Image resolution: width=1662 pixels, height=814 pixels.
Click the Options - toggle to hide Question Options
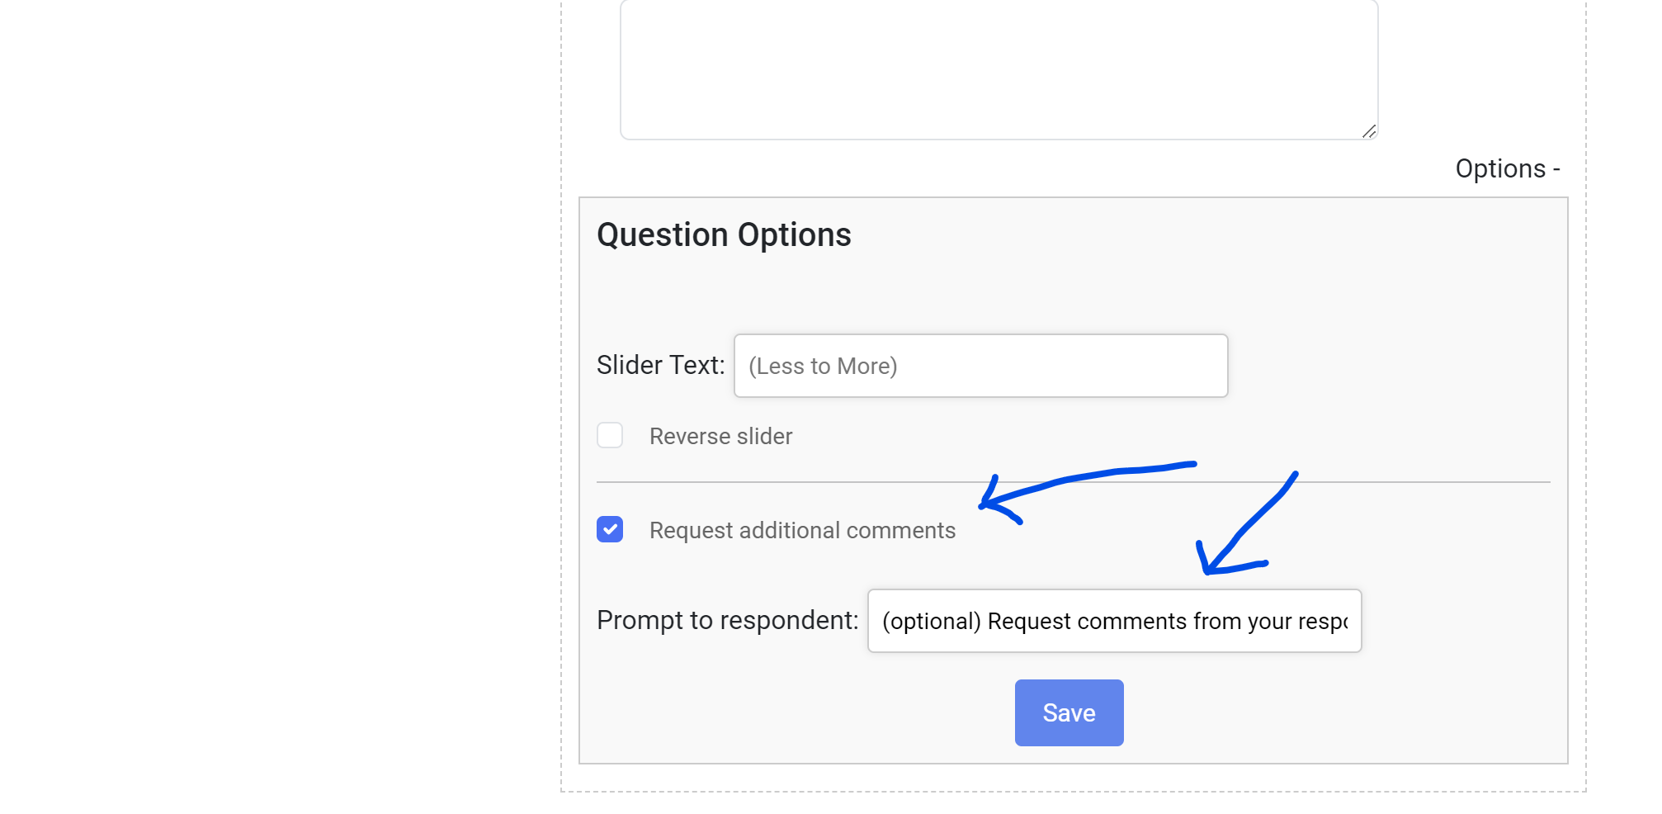(1508, 168)
